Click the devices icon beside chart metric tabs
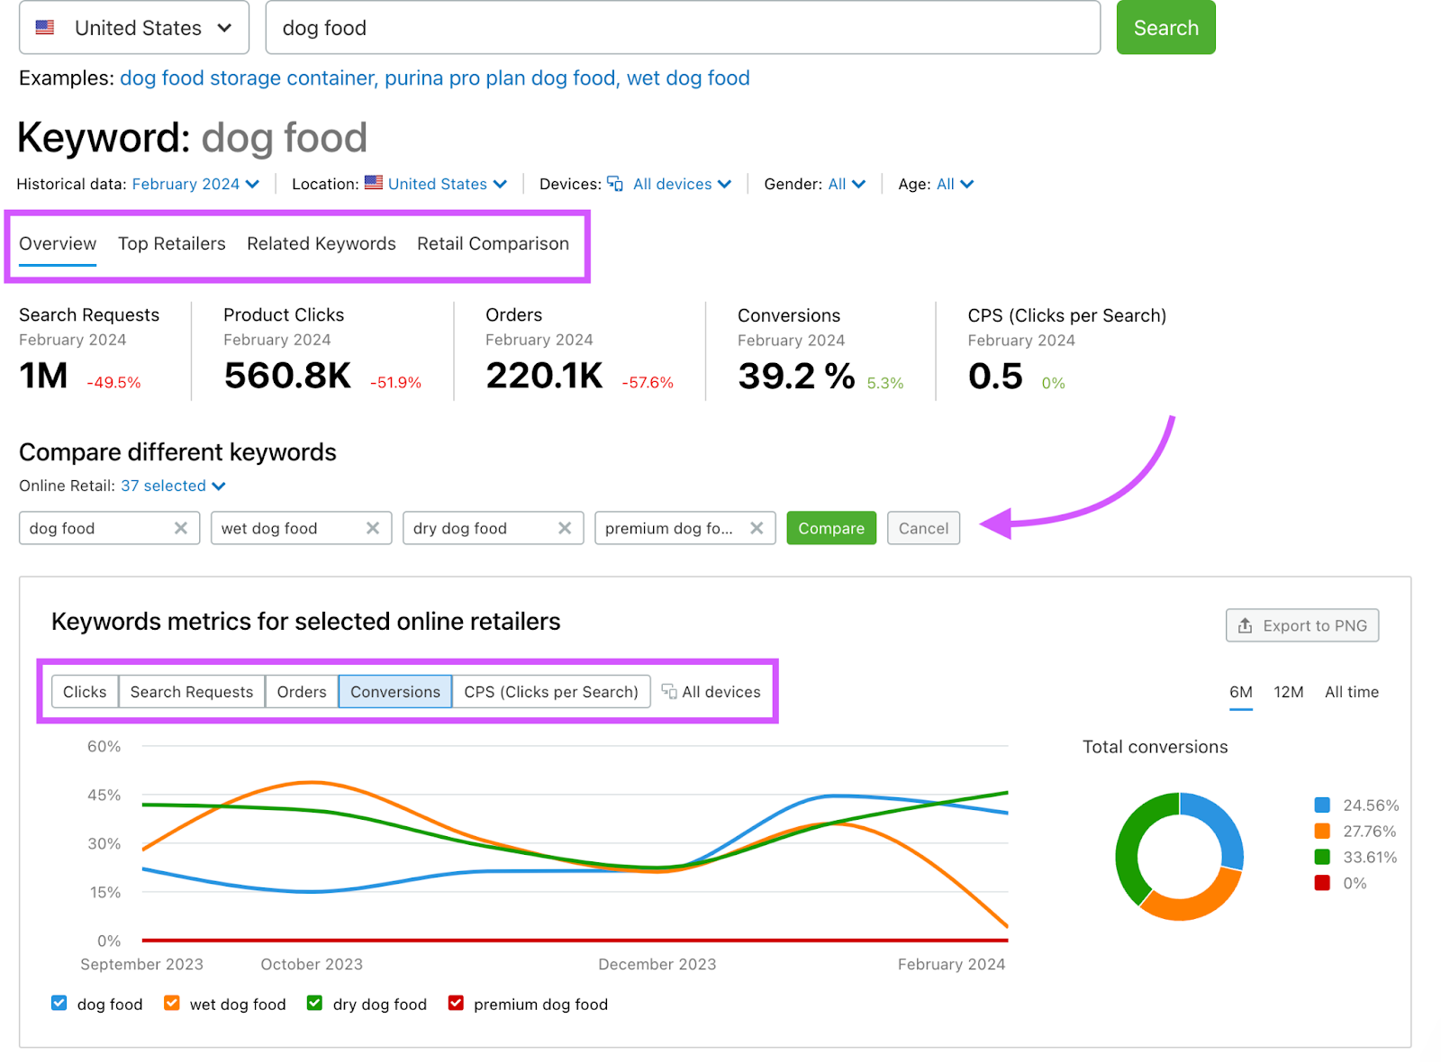The image size is (1441, 1064). [669, 691]
